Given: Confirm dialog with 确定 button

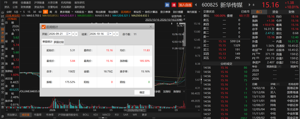Looking at the screenshot, I should pos(142,92).
